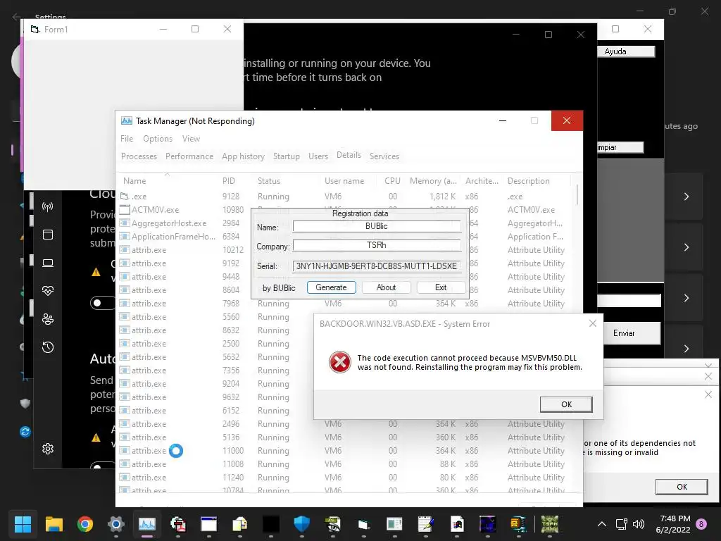Viewport: 721px width, 541px height.
Task: Select attrib.exe row with PID 11240
Action: click(345, 478)
